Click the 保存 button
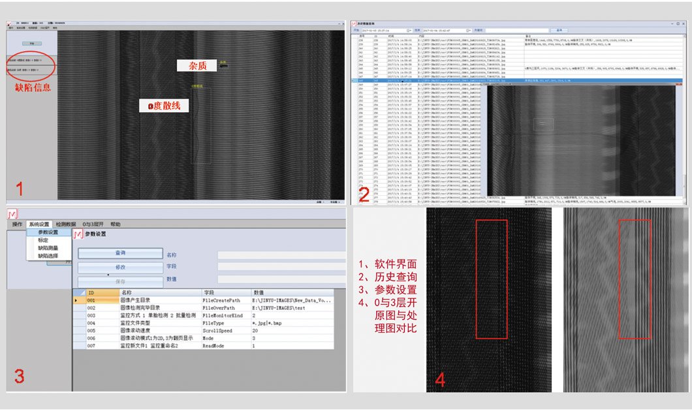This screenshot has height=411, width=692. tap(120, 281)
